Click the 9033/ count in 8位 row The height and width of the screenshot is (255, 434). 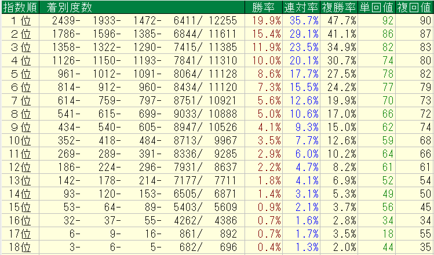188,114
